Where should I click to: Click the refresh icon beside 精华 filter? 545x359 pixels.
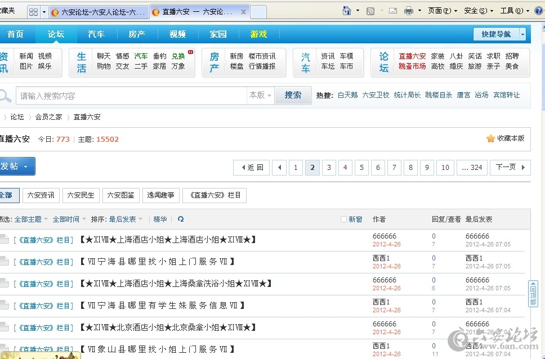coord(181,219)
